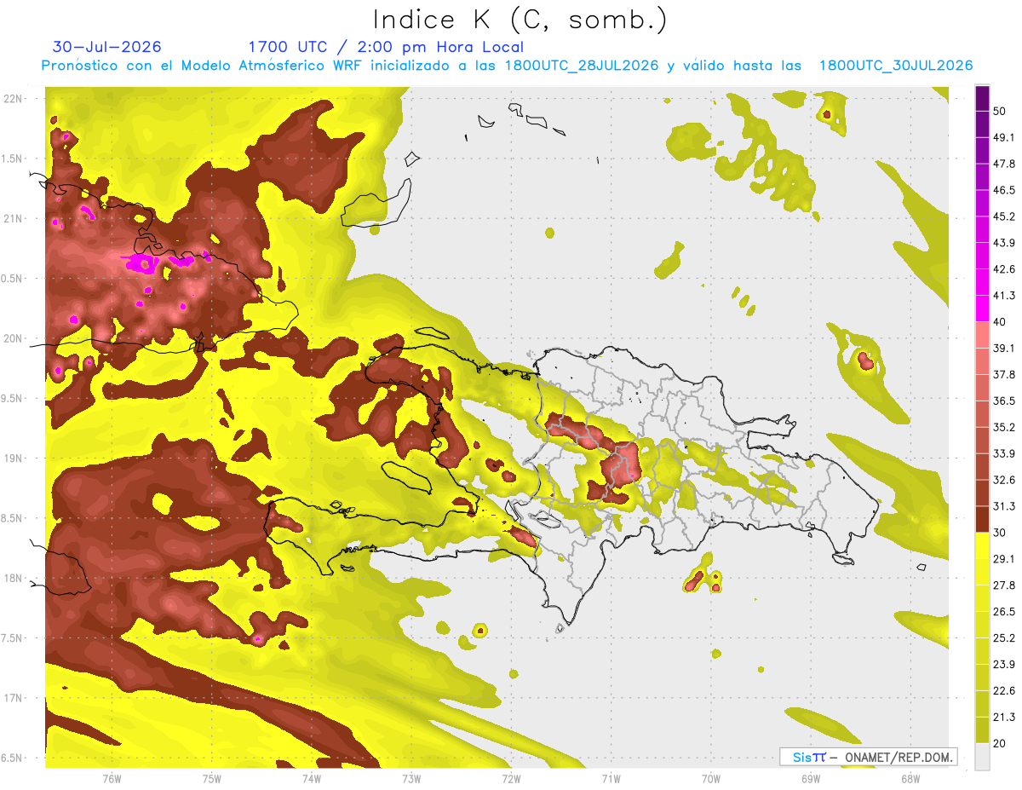Image resolution: width=1022 pixels, height=790 pixels.
Task: Pick the bright magenta swatch between 40 and 41.3
Action: [x=982, y=309]
